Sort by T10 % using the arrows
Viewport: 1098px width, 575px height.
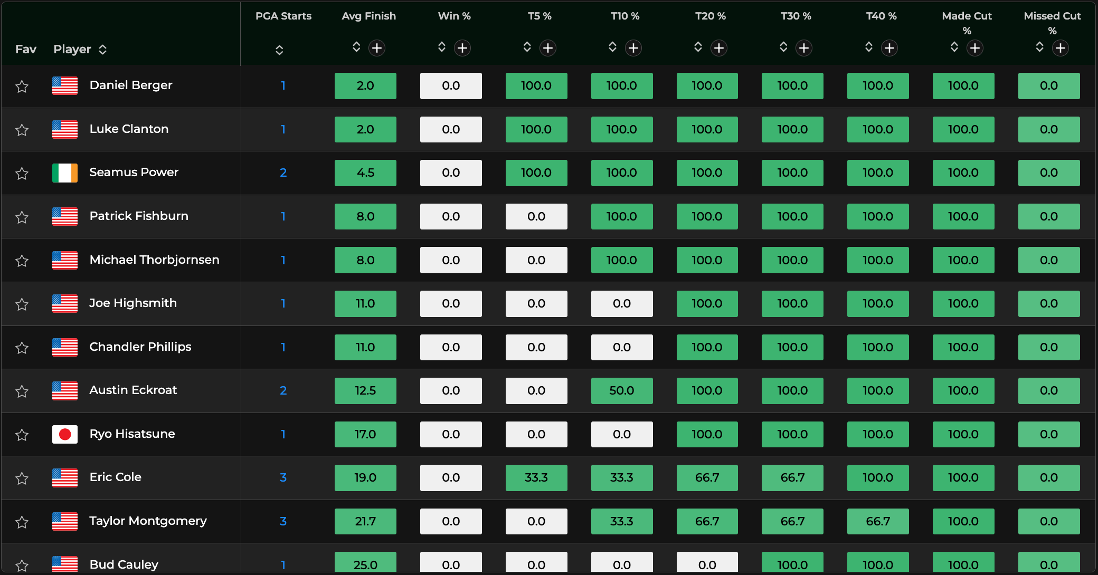(612, 47)
